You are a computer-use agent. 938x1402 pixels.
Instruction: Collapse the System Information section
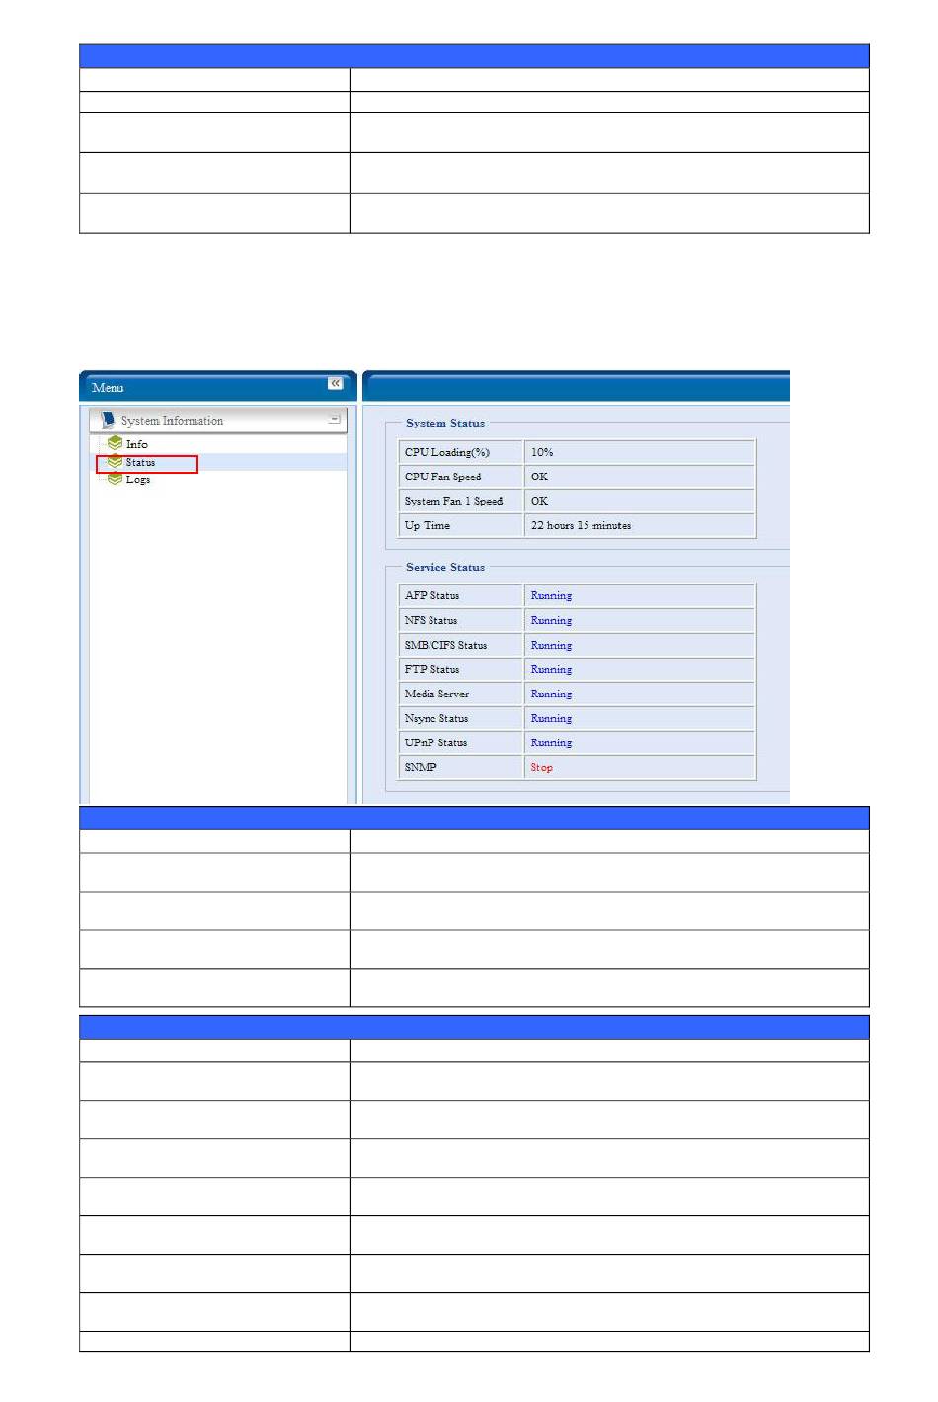point(335,420)
